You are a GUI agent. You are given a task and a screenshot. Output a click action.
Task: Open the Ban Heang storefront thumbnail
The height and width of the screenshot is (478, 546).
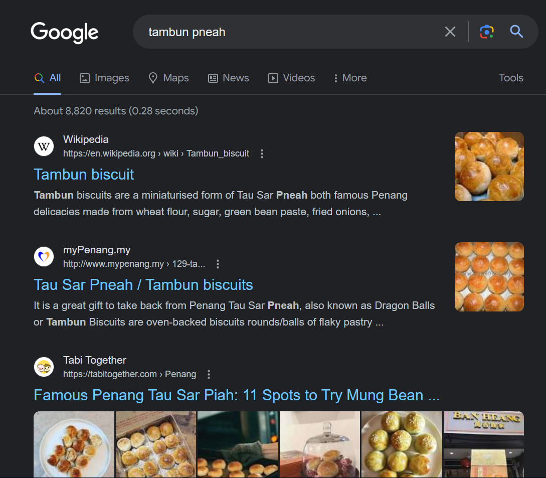tap(484, 444)
